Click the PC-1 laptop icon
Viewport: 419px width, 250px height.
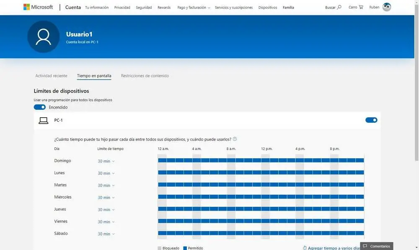pyautogui.click(x=43, y=121)
